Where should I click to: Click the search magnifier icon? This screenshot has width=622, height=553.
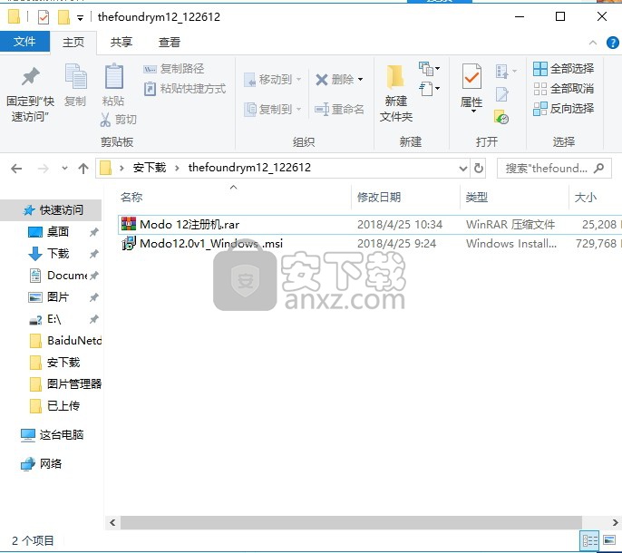[599, 169]
